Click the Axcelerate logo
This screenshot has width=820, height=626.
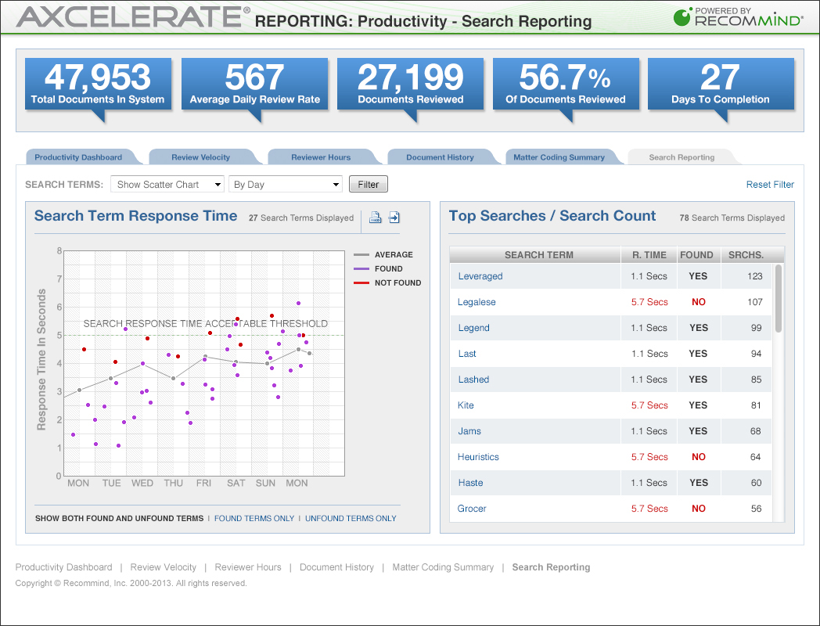(x=133, y=17)
